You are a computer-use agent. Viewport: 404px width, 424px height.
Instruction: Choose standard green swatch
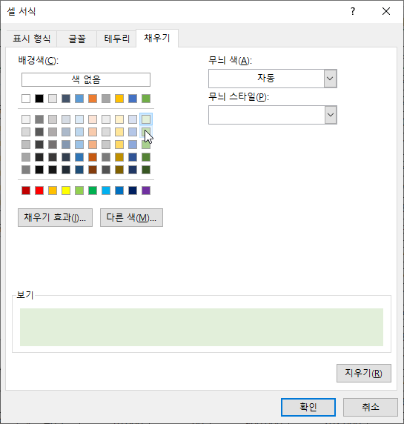93,191
